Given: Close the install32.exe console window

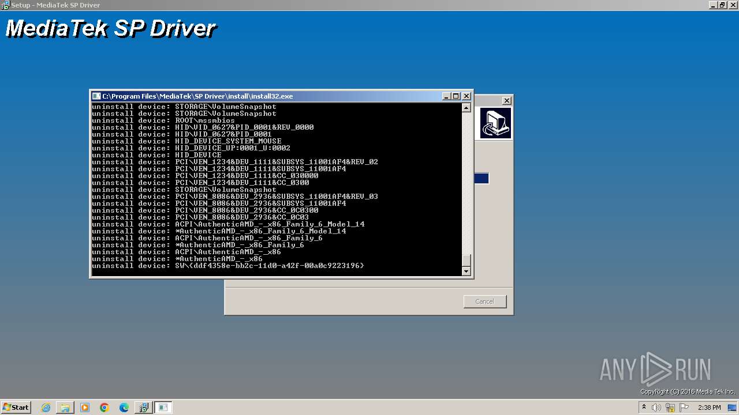Looking at the screenshot, I should pyautogui.click(x=466, y=96).
